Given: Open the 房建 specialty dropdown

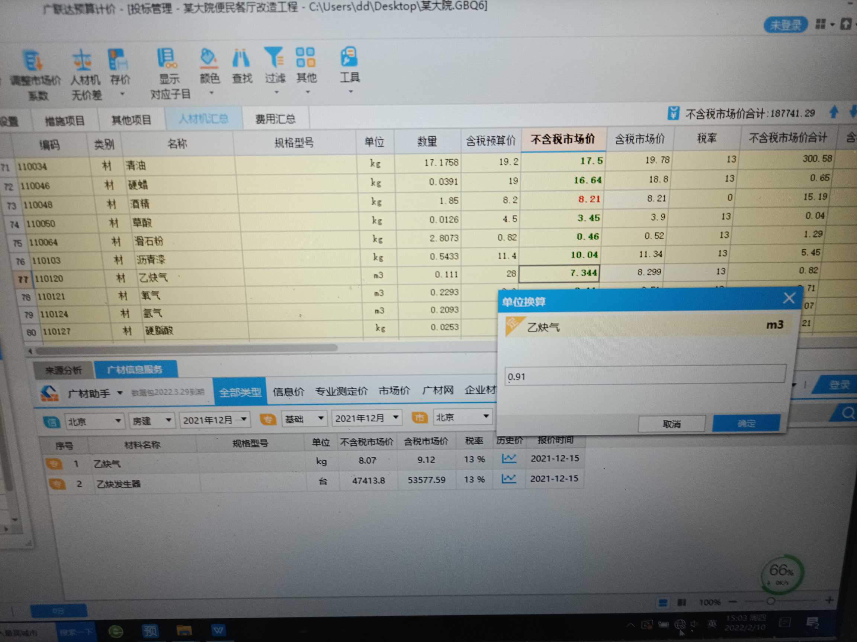Looking at the screenshot, I should pos(151,421).
